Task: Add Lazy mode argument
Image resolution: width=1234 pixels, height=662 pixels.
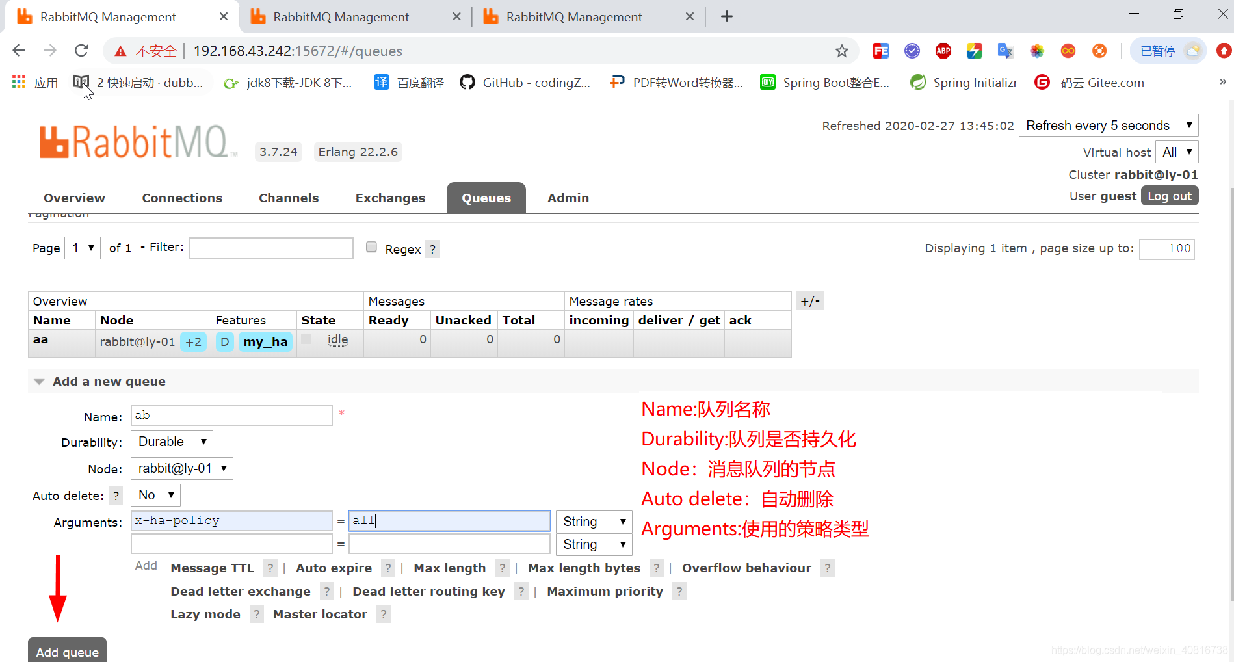Action: [x=205, y=614]
